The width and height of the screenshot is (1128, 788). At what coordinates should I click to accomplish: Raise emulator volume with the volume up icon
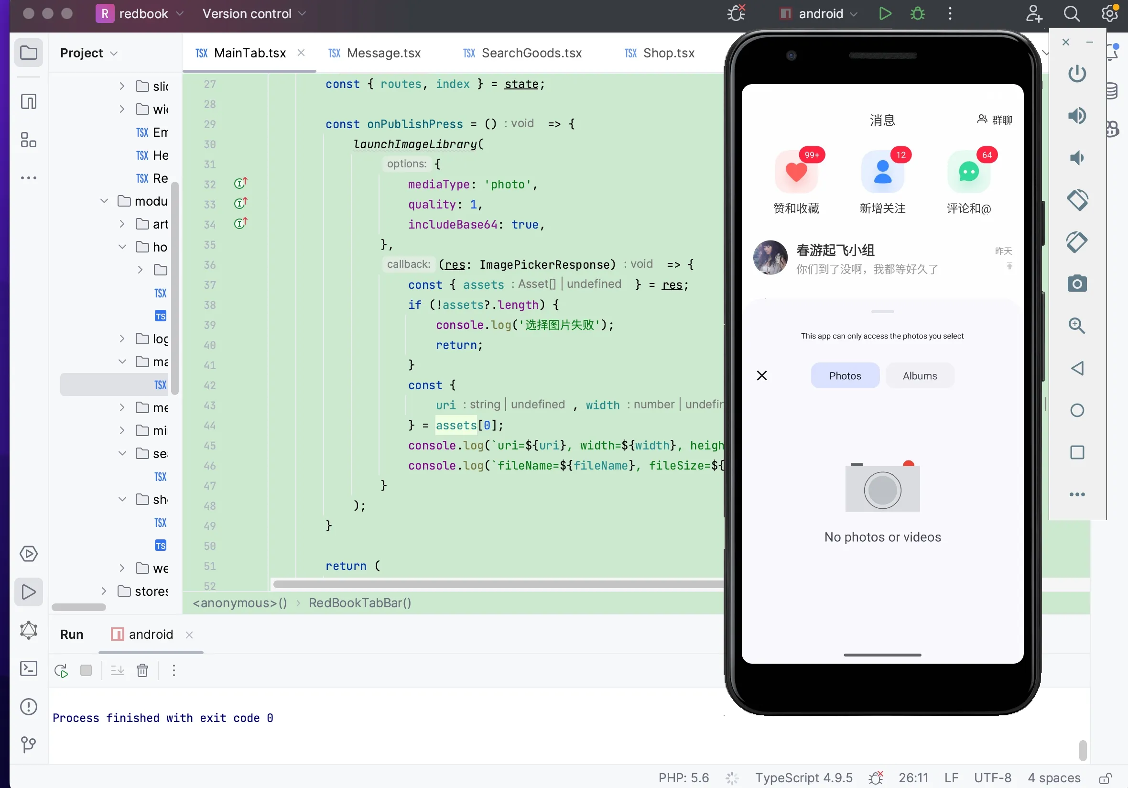pyautogui.click(x=1077, y=116)
